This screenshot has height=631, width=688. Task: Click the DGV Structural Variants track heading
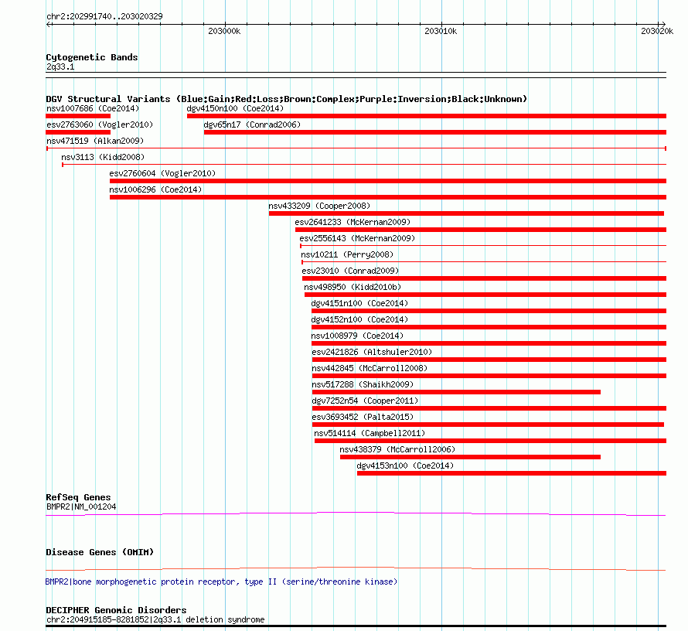(287, 99)
